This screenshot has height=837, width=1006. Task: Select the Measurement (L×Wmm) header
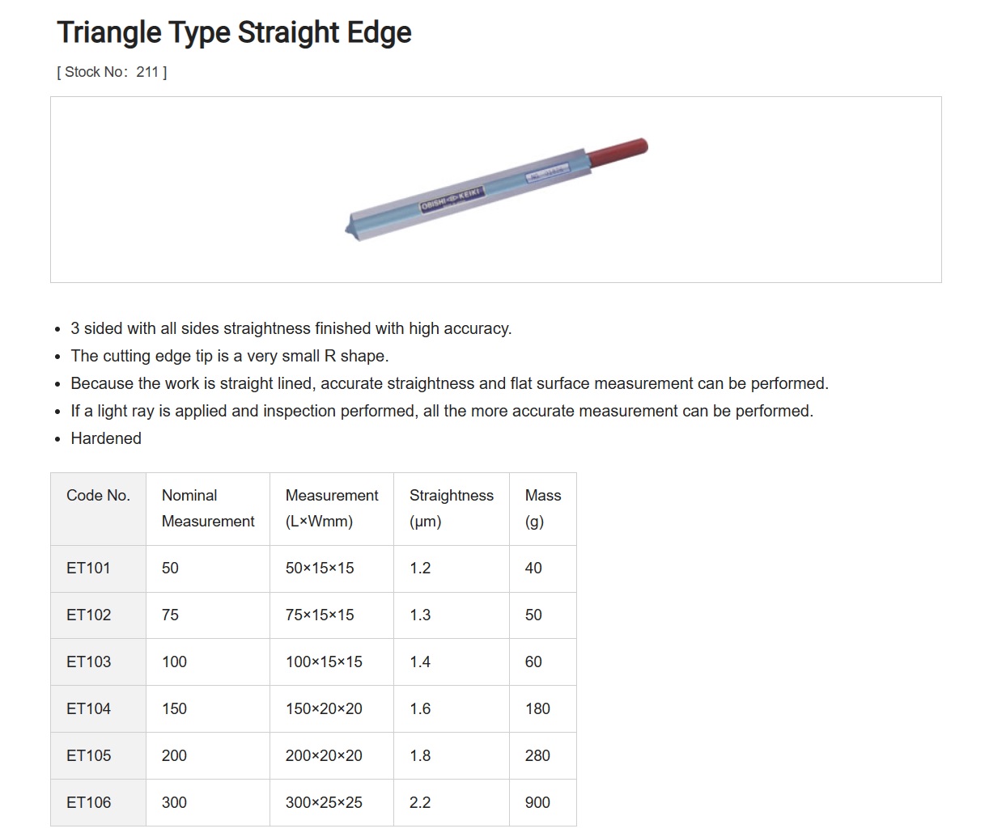(332, 509)
